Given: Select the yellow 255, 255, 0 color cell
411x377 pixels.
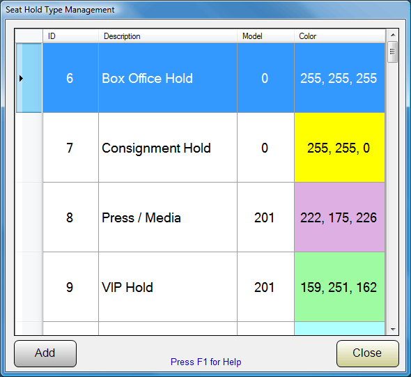Looking at the screenshot, I should 339,148.
